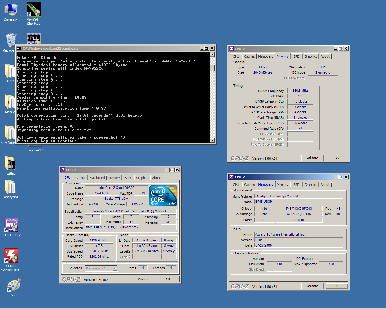Click Z icon in Memory CPU-Z title bar
This screenshot has height=309, width=386.
pos(231,49)
